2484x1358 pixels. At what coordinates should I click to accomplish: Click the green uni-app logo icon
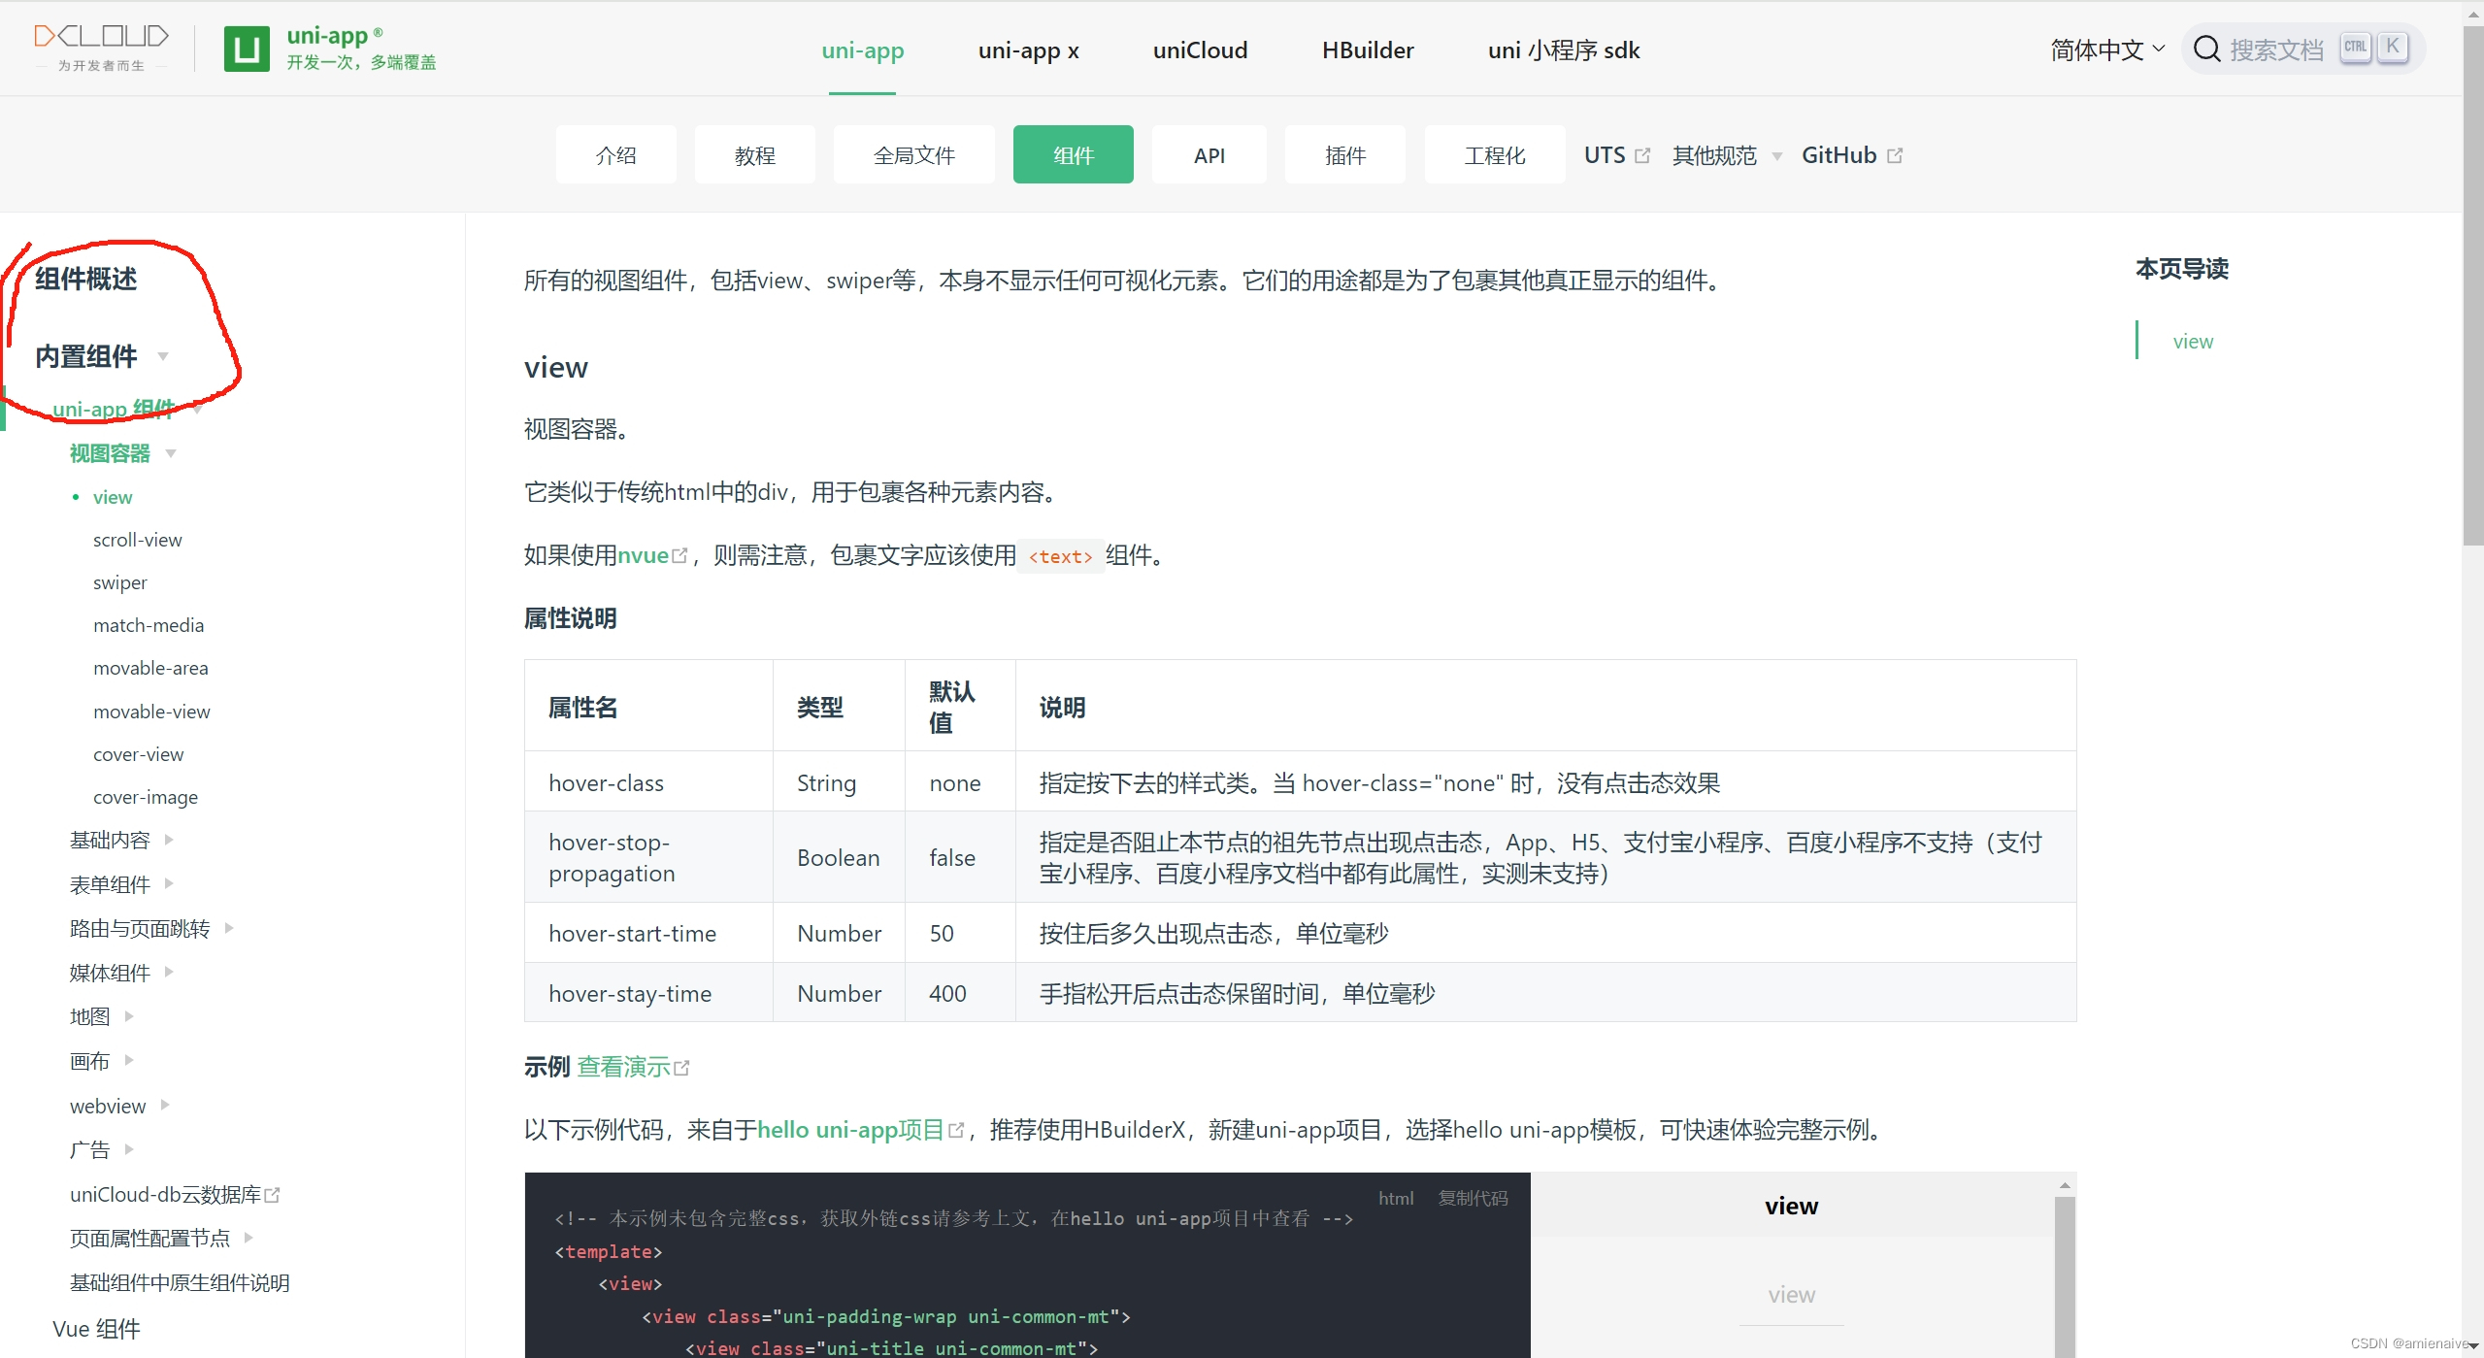coord(247,49)
